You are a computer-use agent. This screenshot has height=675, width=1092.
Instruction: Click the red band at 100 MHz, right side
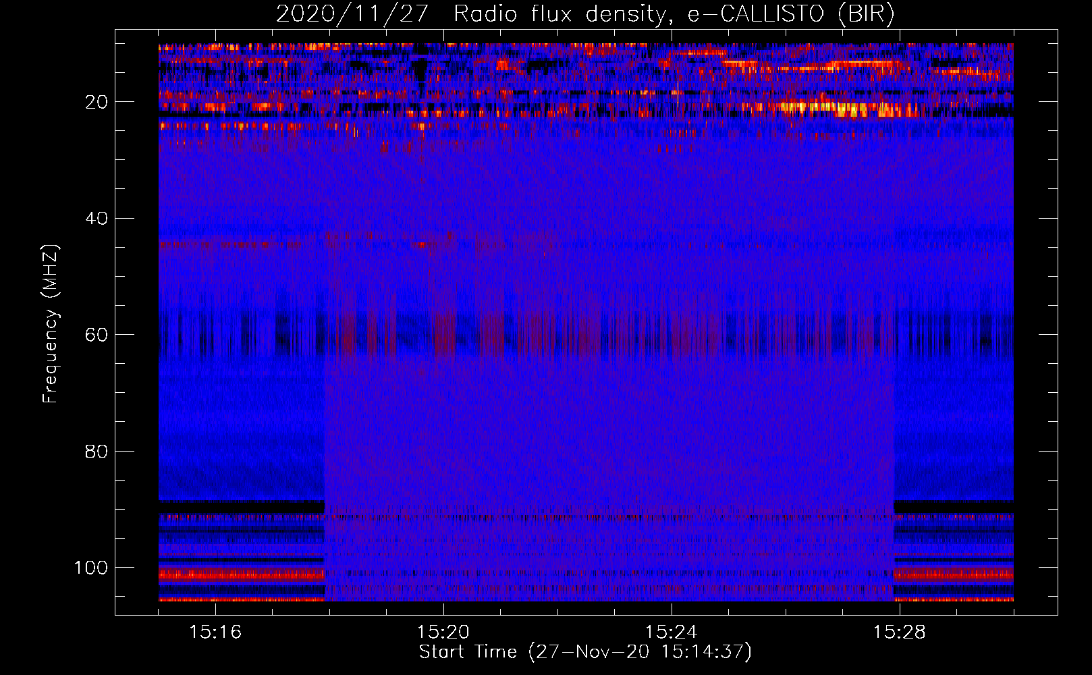[x=953, y=574]
